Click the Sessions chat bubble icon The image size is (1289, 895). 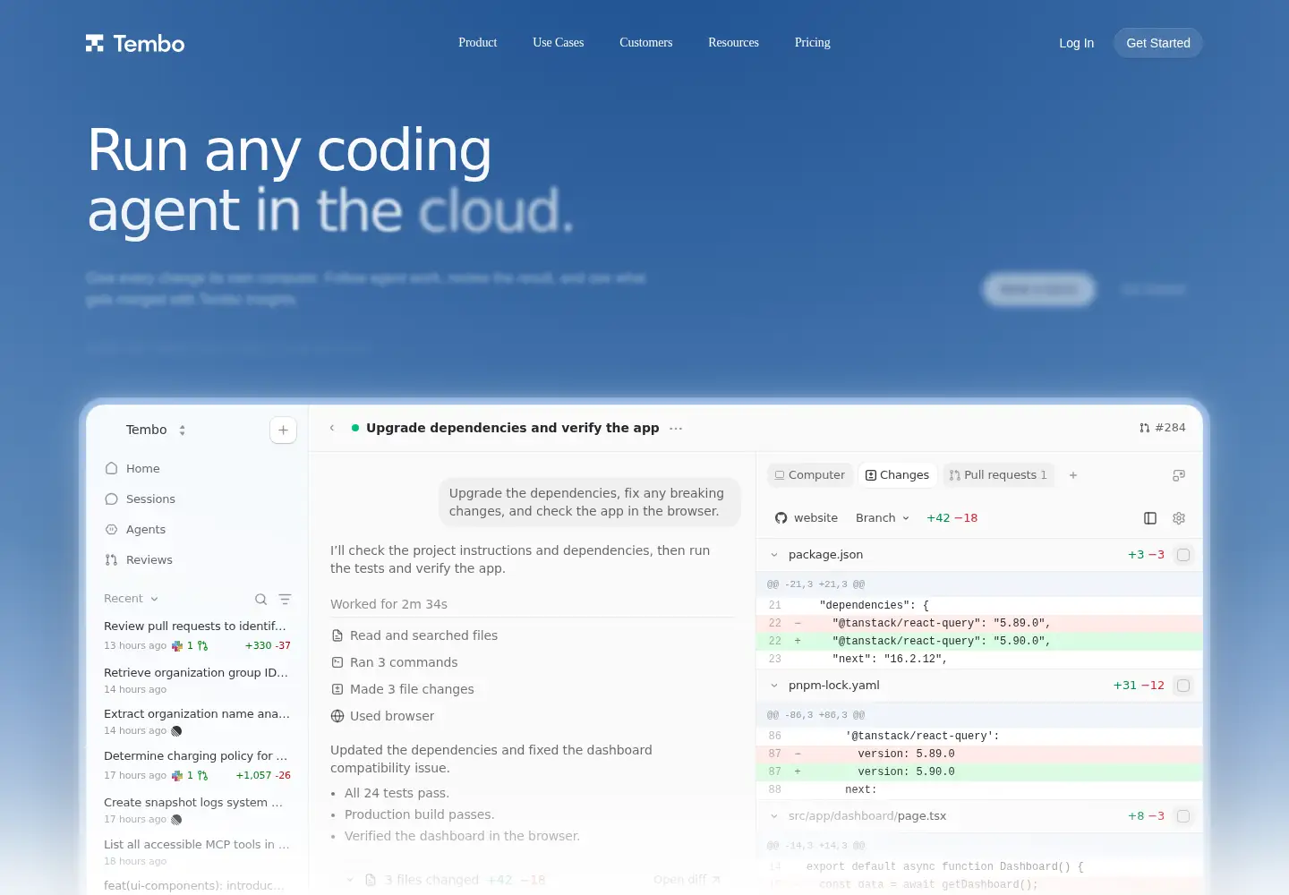[x=112, y=499]
